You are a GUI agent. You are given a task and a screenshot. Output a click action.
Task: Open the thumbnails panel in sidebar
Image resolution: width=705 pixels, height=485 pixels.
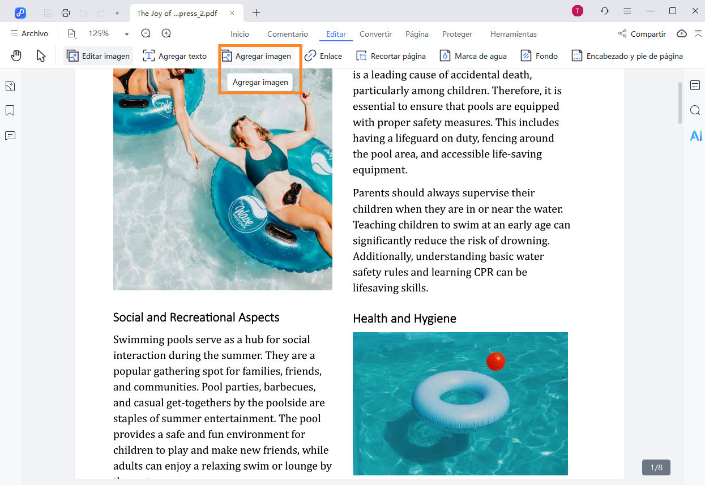click(10, 86)
